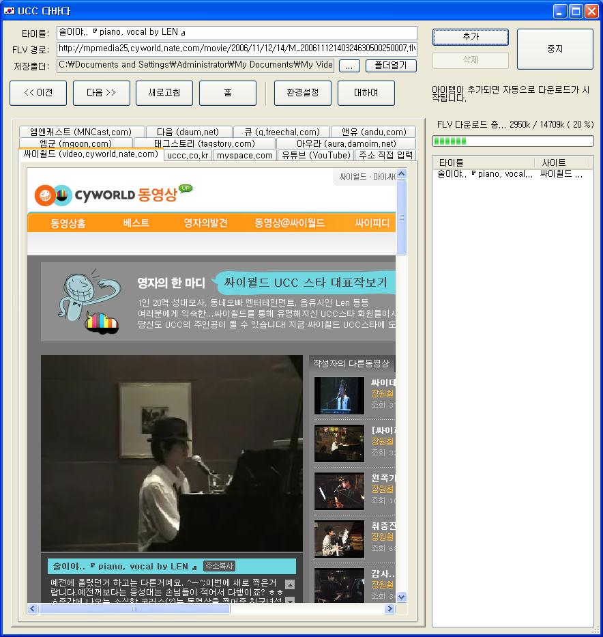This screenshot has width=603, height=637.
Task: Switch to the 태그스토리 (tagstory.com) tab
Action: 205,143
